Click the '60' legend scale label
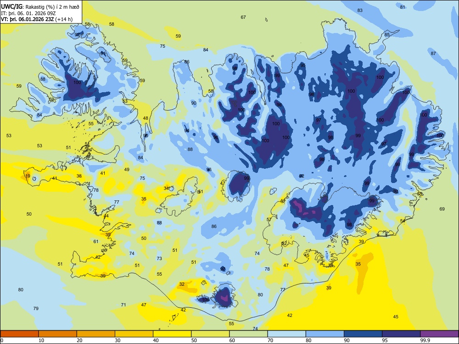This screenshot has height=344, width=459. pos(232,340)
